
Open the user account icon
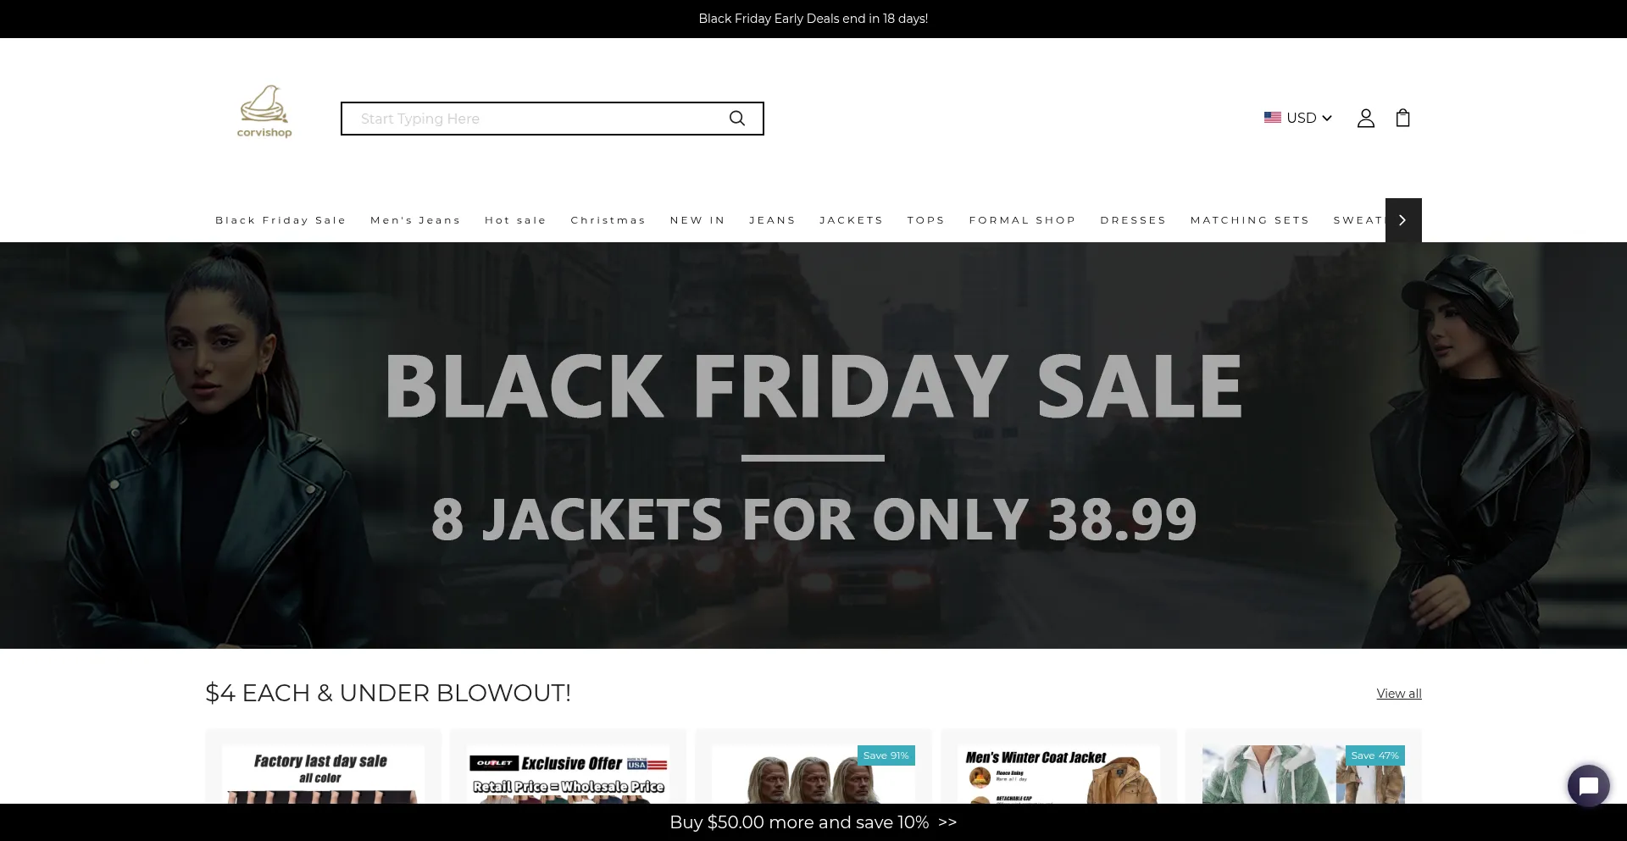point(1365,118)
